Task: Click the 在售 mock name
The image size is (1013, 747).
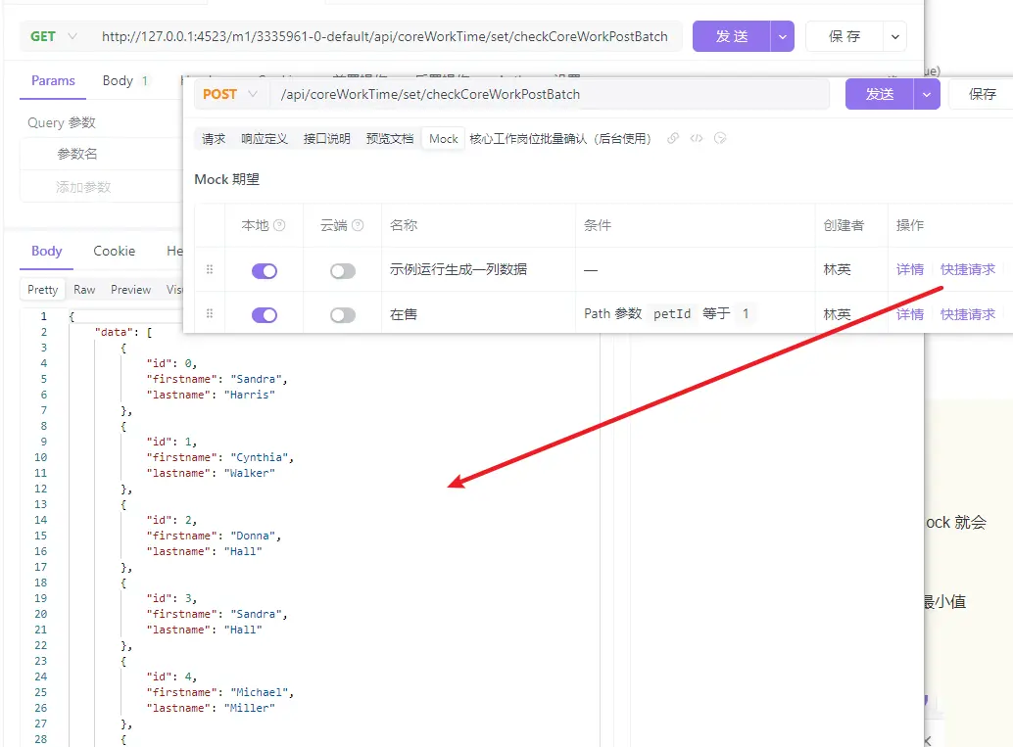Action: pyautogui.click(x=403, y=314)
